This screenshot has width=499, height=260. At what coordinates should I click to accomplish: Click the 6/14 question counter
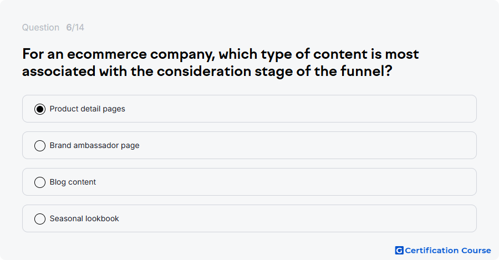[75, 27]
